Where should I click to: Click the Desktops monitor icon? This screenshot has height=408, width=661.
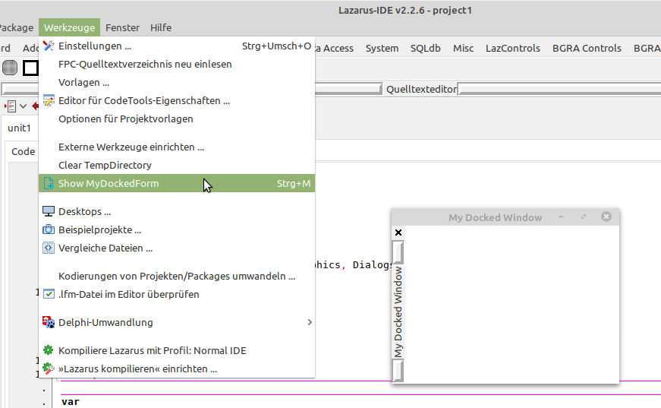click(x=49, y=211)
